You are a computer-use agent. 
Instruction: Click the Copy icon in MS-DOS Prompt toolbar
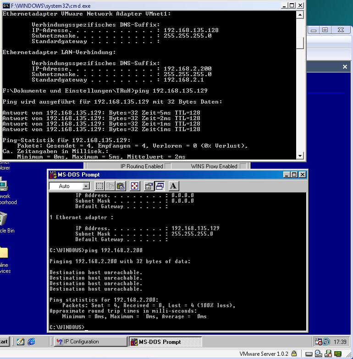click(x=110, y=186)
